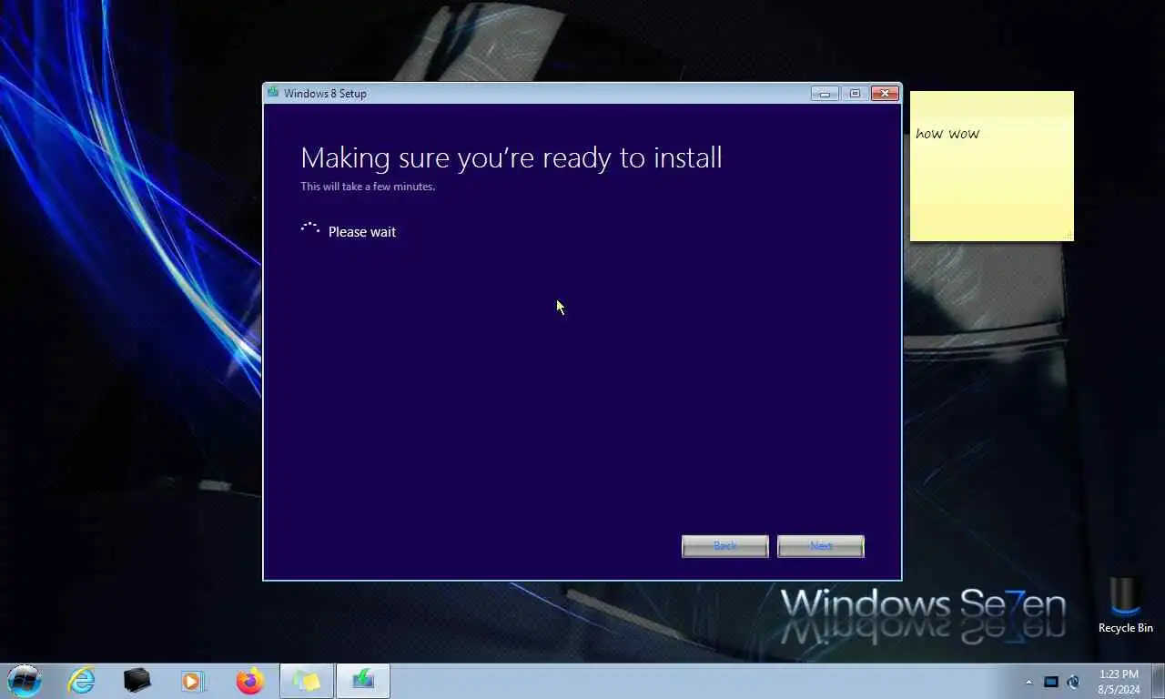Click the Next button in Setup
1165x699 pixels.
coord(821,546)
